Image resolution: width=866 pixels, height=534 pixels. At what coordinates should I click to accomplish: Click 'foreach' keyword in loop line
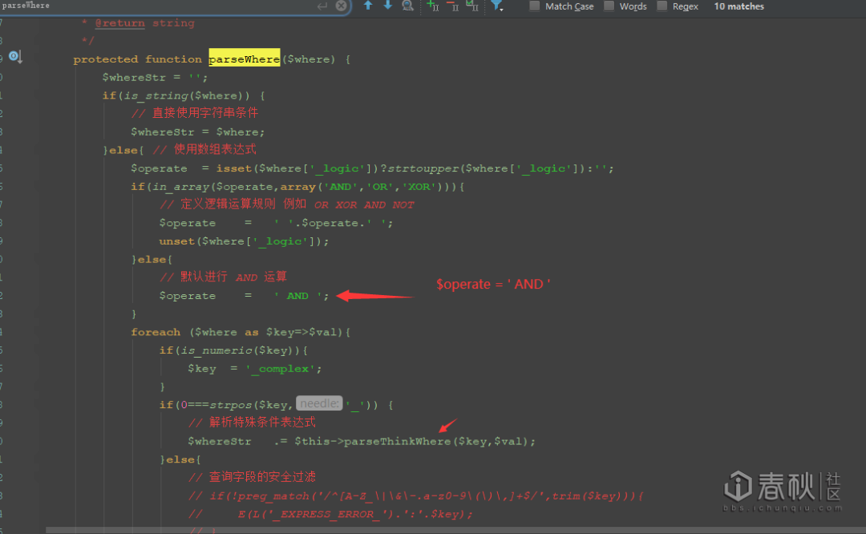156,332
